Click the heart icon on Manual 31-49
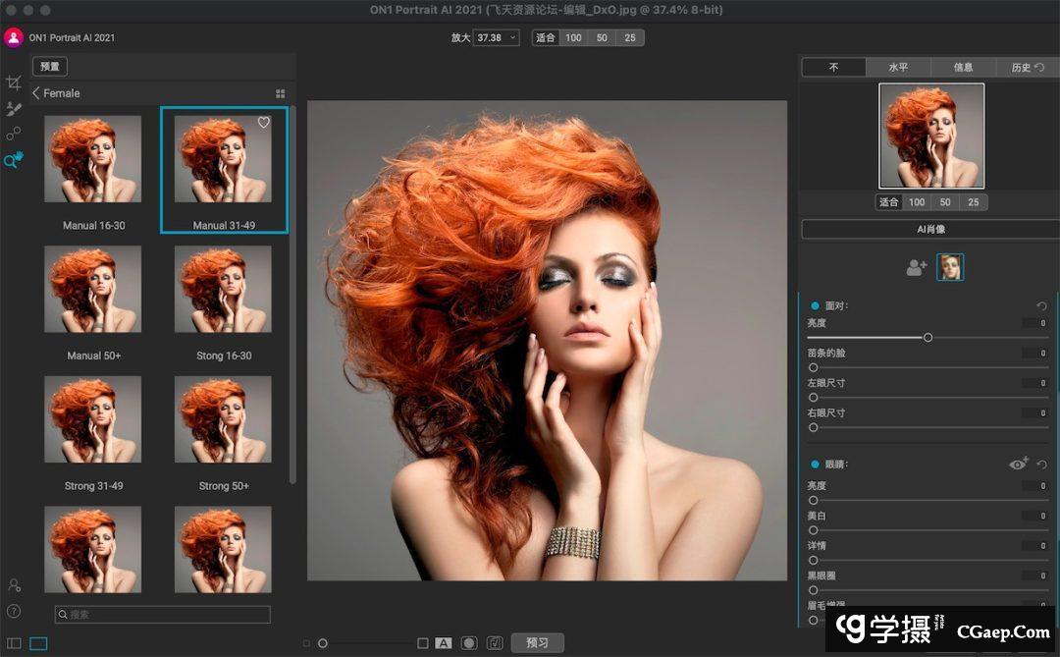Viewport: 1060px width, 657px height. pyautogui.click(x=264, y=123)
